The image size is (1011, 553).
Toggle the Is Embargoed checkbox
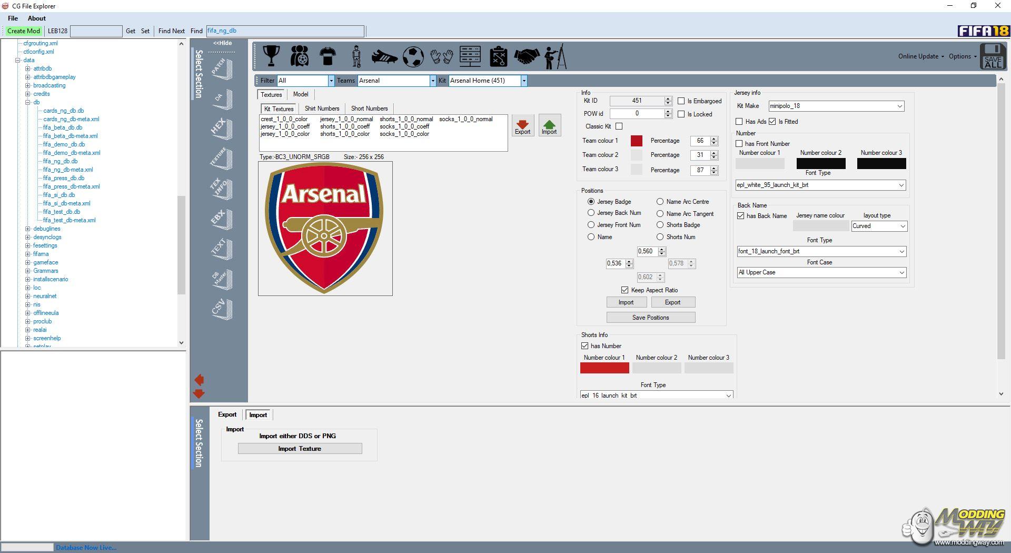point(681,101)
